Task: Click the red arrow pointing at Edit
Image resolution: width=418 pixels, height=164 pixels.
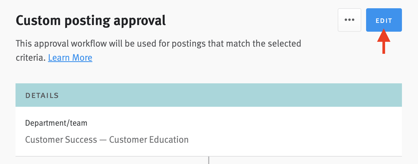Action: [384, 43]
